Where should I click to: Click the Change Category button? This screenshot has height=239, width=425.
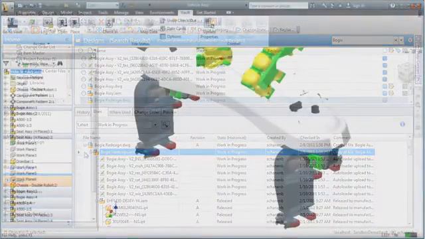(x=210, y=30)
